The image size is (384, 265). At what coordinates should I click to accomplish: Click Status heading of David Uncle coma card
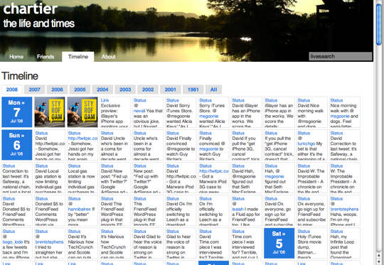click(x=107, y=133)
